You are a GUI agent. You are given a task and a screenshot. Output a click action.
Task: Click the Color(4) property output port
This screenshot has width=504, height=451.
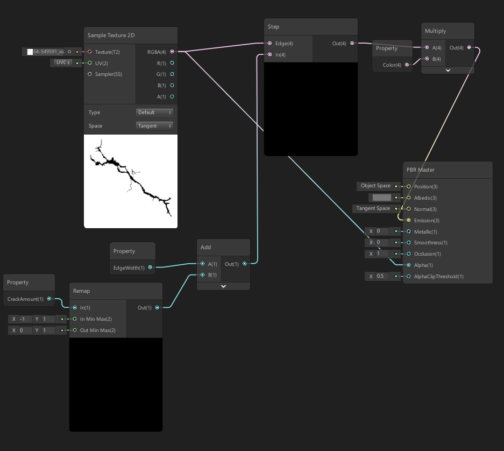pyautogui.click(x=407, y=65)
